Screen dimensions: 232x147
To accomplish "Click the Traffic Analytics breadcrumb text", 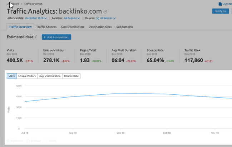I will [33, 4].
